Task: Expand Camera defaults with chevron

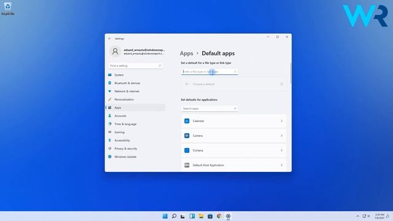Action: 281,136
